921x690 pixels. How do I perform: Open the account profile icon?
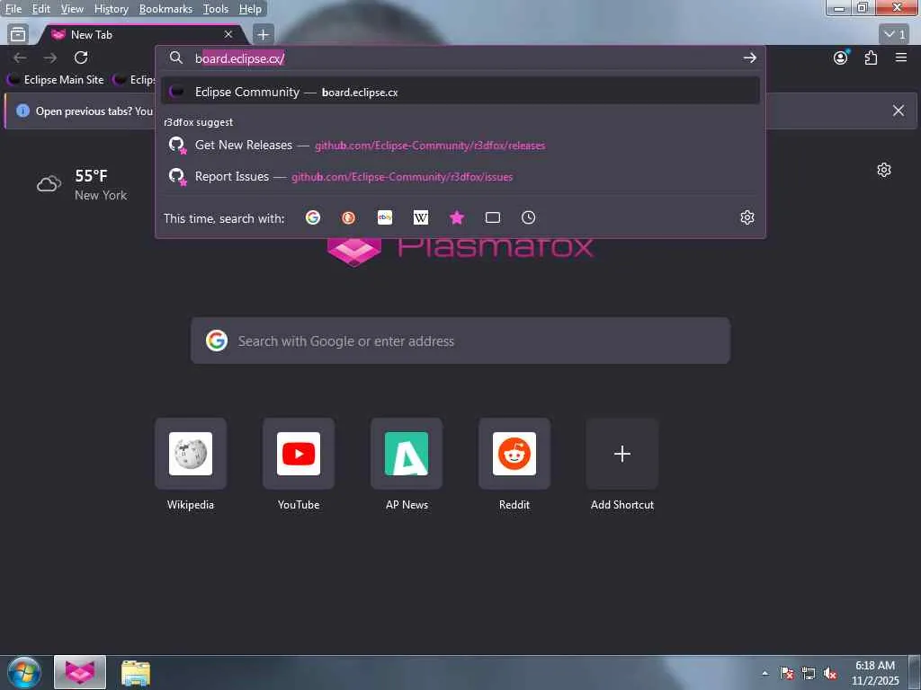tap(841, 57)
